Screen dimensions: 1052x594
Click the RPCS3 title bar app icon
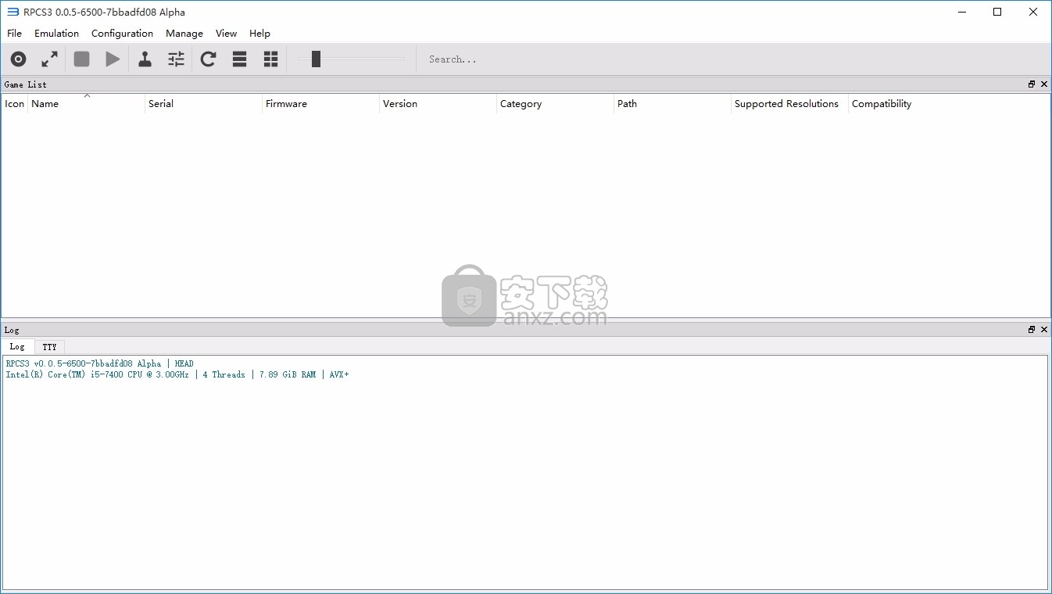click(13, 12)
